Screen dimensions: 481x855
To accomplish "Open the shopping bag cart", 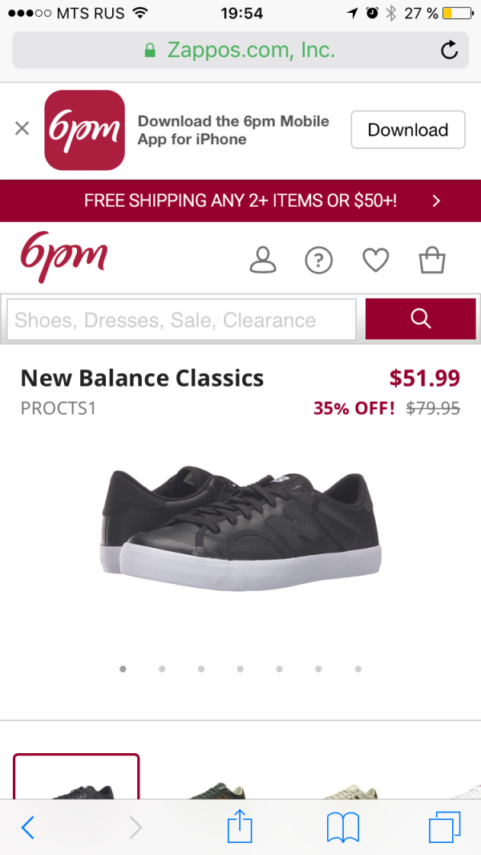I will [x=432, y=260].
